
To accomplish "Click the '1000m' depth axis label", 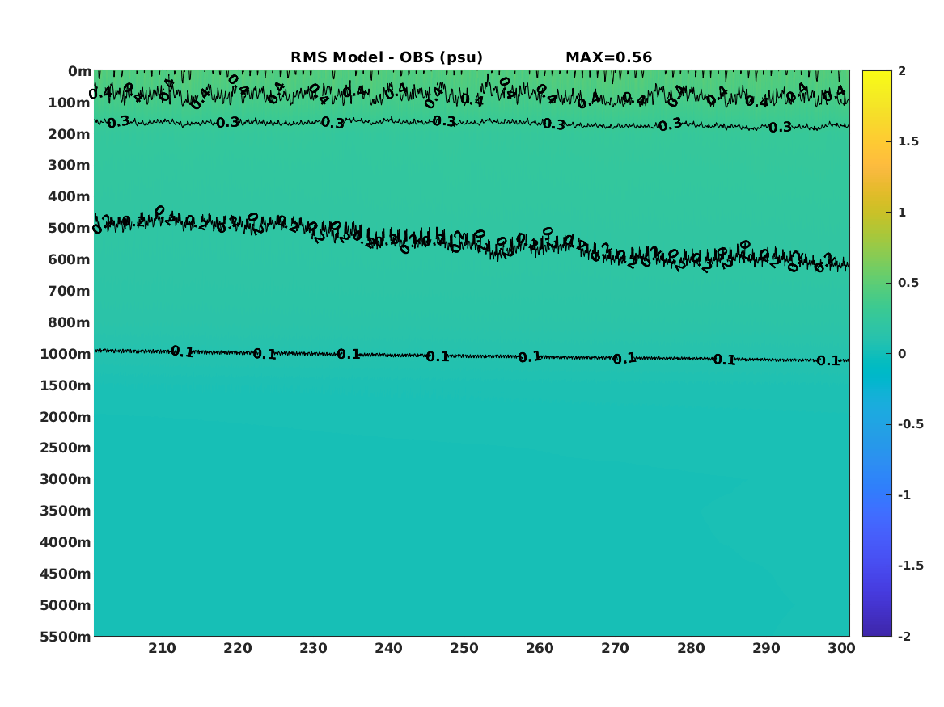I will coord(66,354).
